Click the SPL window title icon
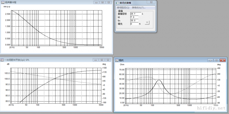This screenshot has width=229, height=114. point(2,60)
